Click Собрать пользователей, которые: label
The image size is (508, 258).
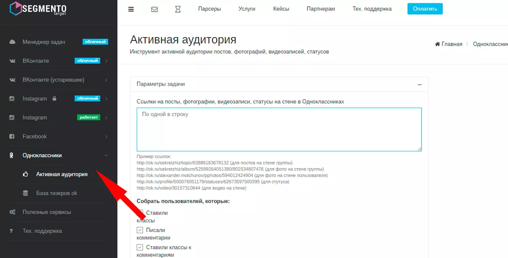point(183,201)
